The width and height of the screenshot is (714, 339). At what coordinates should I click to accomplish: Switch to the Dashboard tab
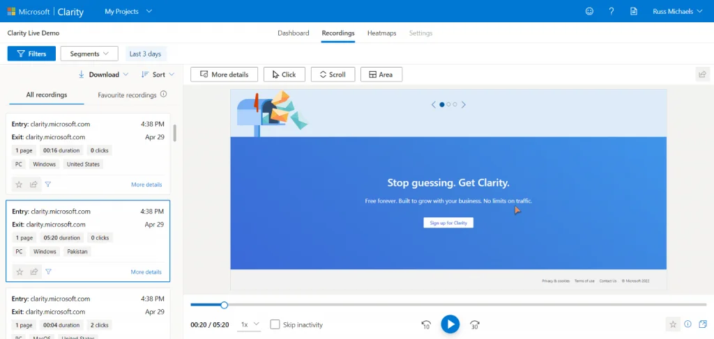294,33
